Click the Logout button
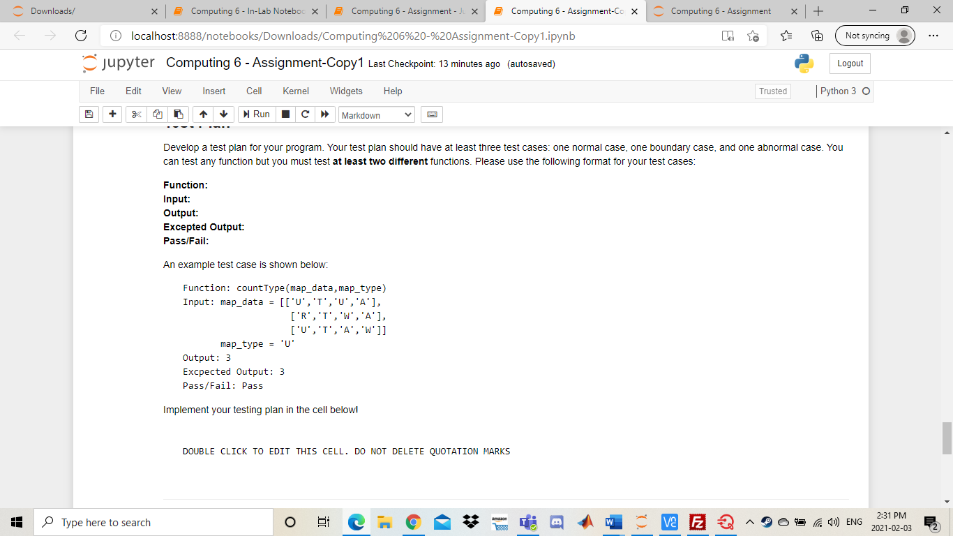 coord(849,63)
